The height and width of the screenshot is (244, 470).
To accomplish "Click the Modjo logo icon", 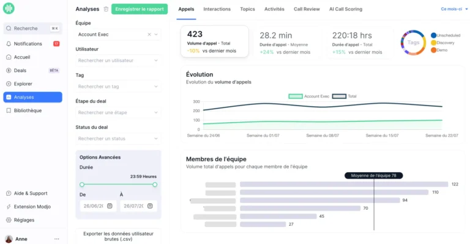I will pos(9,9).
